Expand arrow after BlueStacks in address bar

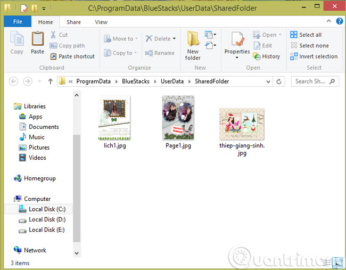[155, 81]
